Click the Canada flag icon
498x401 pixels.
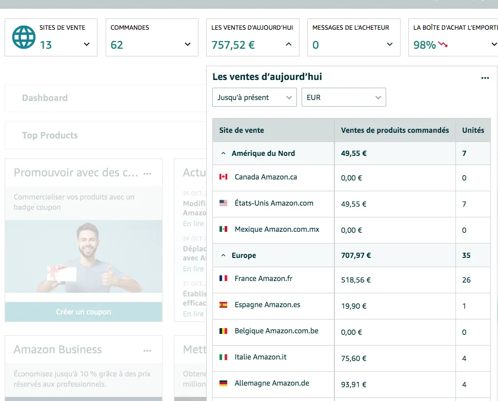pyautogui.click(x=223, y=176)
